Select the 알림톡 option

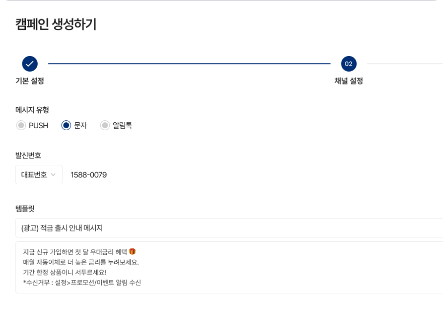tap(104, 125)
